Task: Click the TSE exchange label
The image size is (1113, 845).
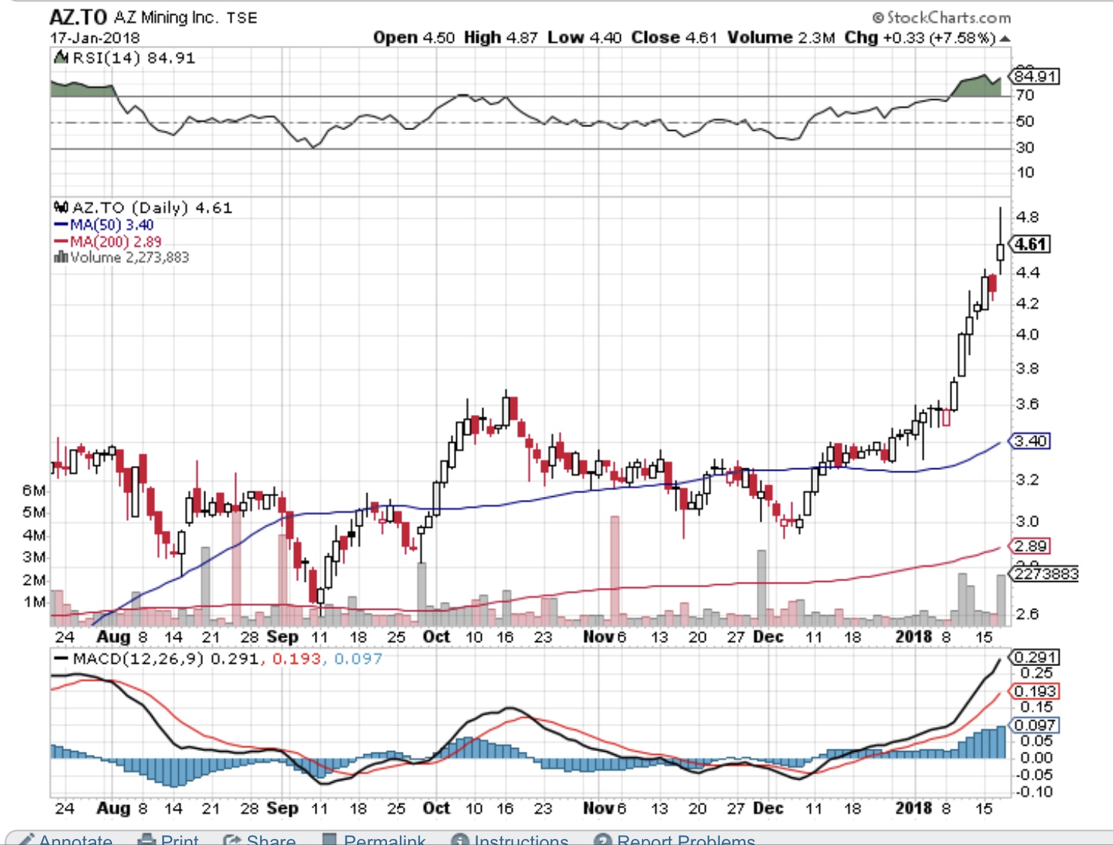Action: coord(242,18)
